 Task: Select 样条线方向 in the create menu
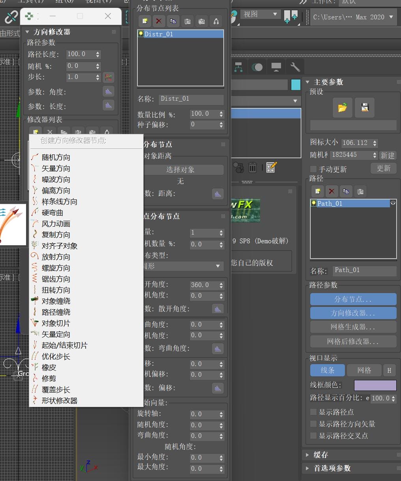(x=59, y=201)
